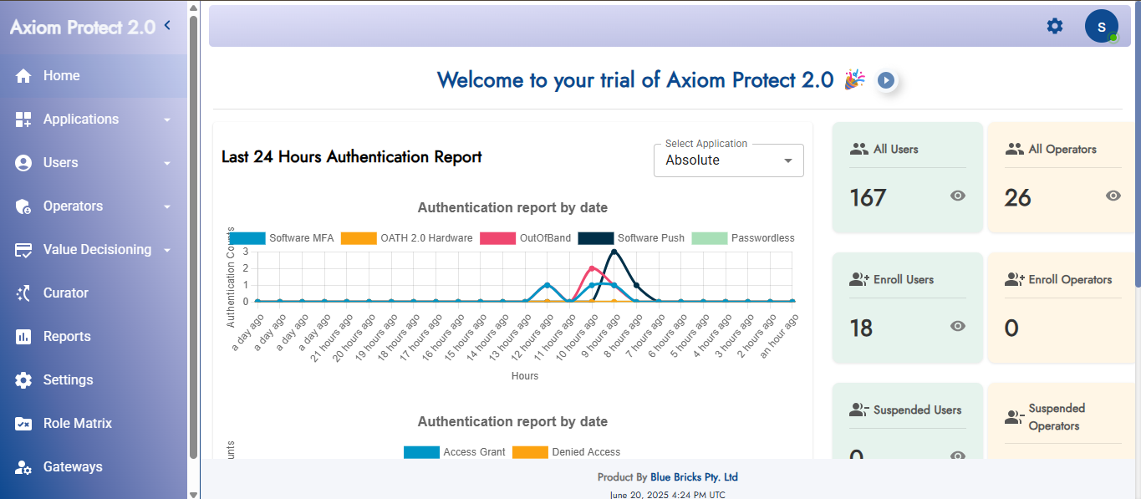Click the All Operators count 26

click(x=1018, y=198)
